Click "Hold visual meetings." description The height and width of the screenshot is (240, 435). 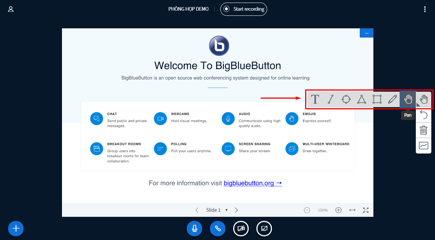pos(189,121)
